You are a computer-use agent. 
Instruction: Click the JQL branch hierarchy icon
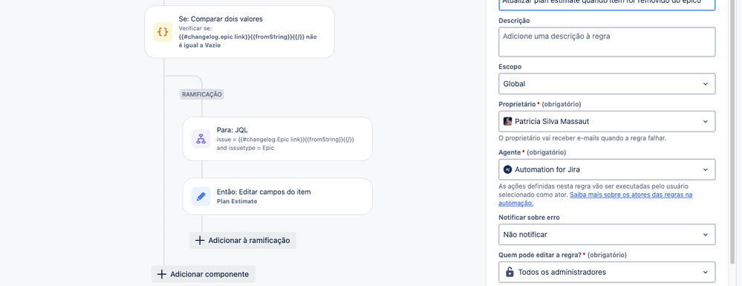pos(201,139)
